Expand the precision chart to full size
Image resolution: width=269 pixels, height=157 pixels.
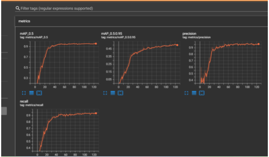[186, 93]
